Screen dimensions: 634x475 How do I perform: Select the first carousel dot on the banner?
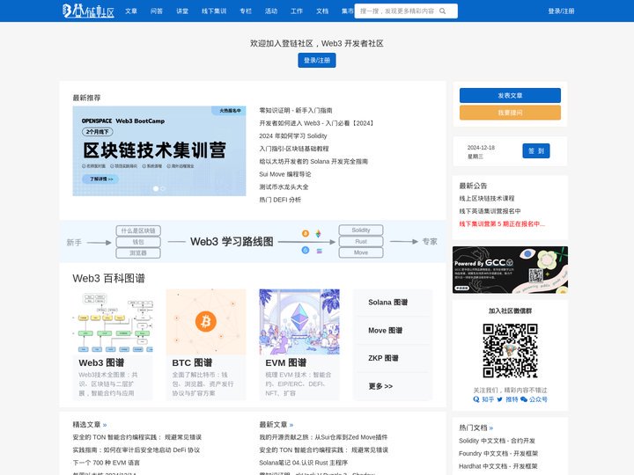pyautogui.click(x=156, y=188)
